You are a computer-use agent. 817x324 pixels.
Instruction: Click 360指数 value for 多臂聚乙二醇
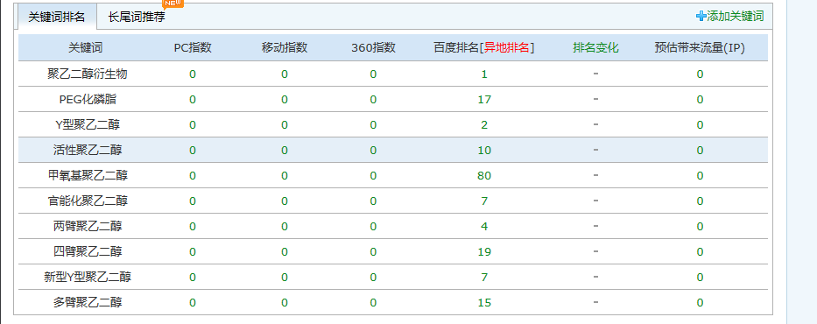[x=373, y=303]
